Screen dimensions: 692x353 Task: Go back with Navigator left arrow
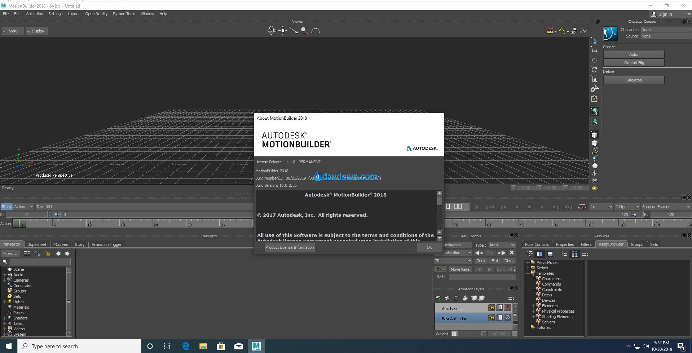(x=58, y=253)
